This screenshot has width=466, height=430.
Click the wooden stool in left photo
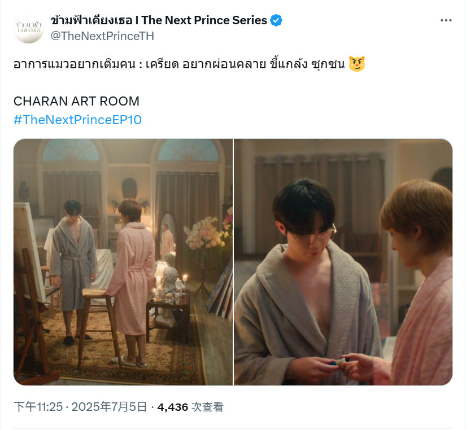tap(98, 327)
